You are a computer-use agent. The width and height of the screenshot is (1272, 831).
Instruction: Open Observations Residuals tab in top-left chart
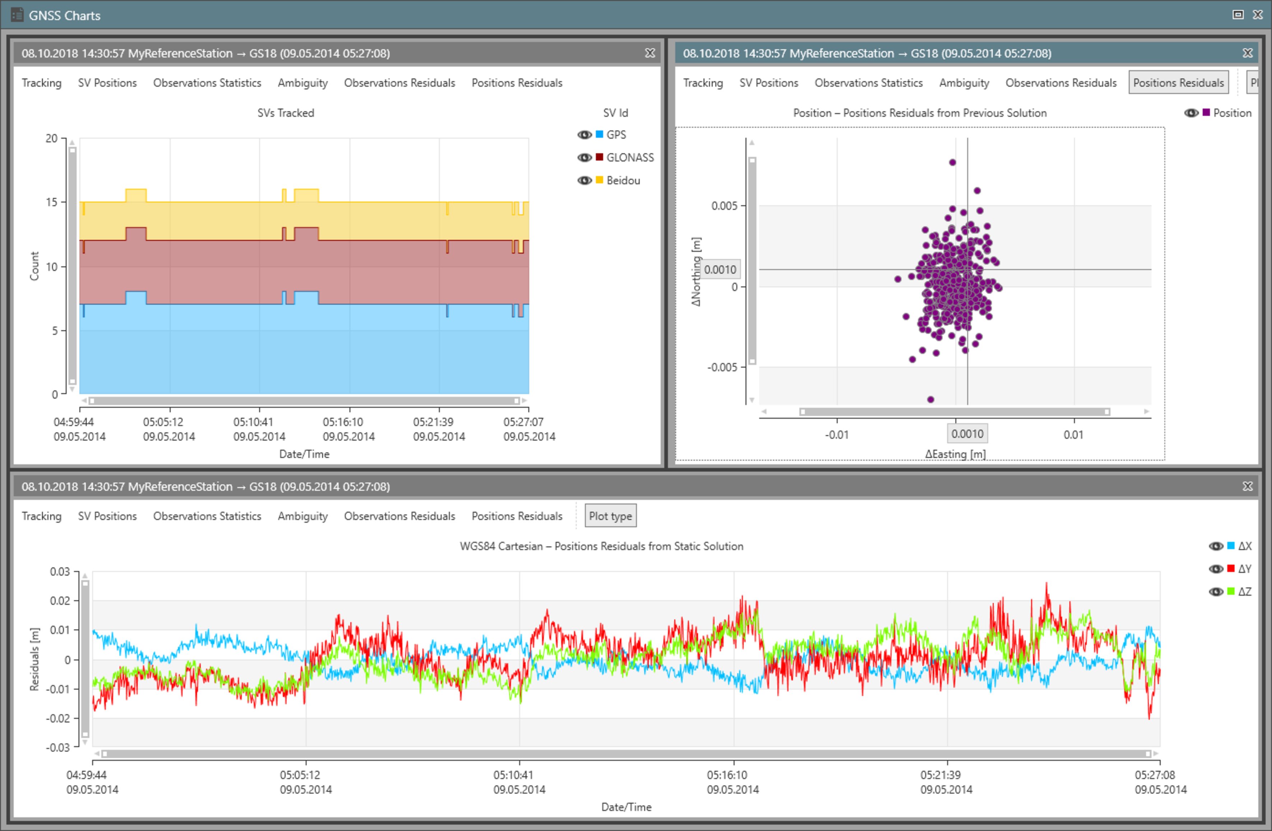point(400,83)
